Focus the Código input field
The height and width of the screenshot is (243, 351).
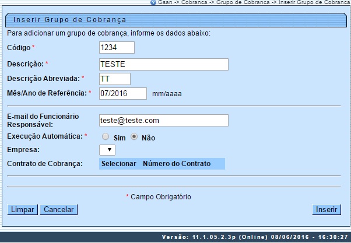117,47
